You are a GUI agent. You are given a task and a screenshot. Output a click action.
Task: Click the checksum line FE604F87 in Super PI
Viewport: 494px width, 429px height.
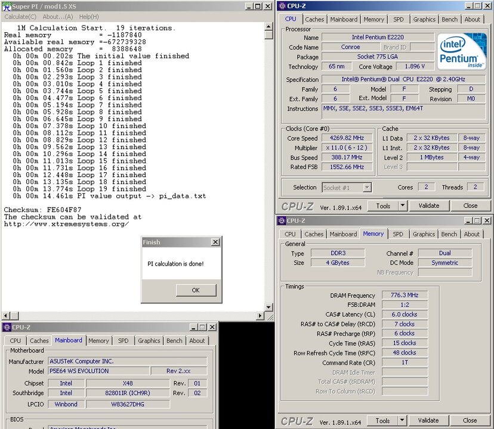42,210
